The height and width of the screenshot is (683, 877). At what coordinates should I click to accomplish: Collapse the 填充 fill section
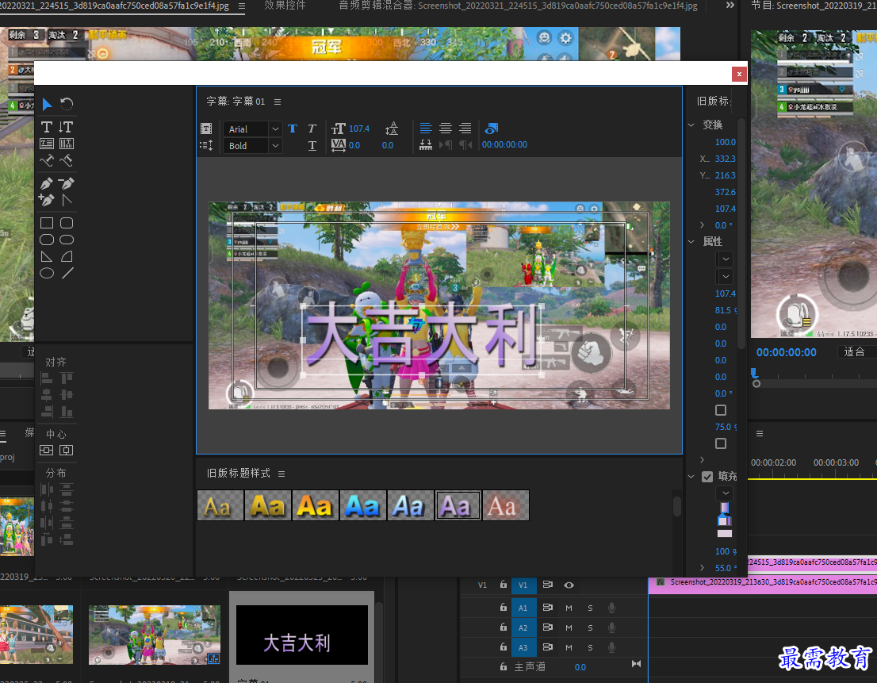pos(691,477)
